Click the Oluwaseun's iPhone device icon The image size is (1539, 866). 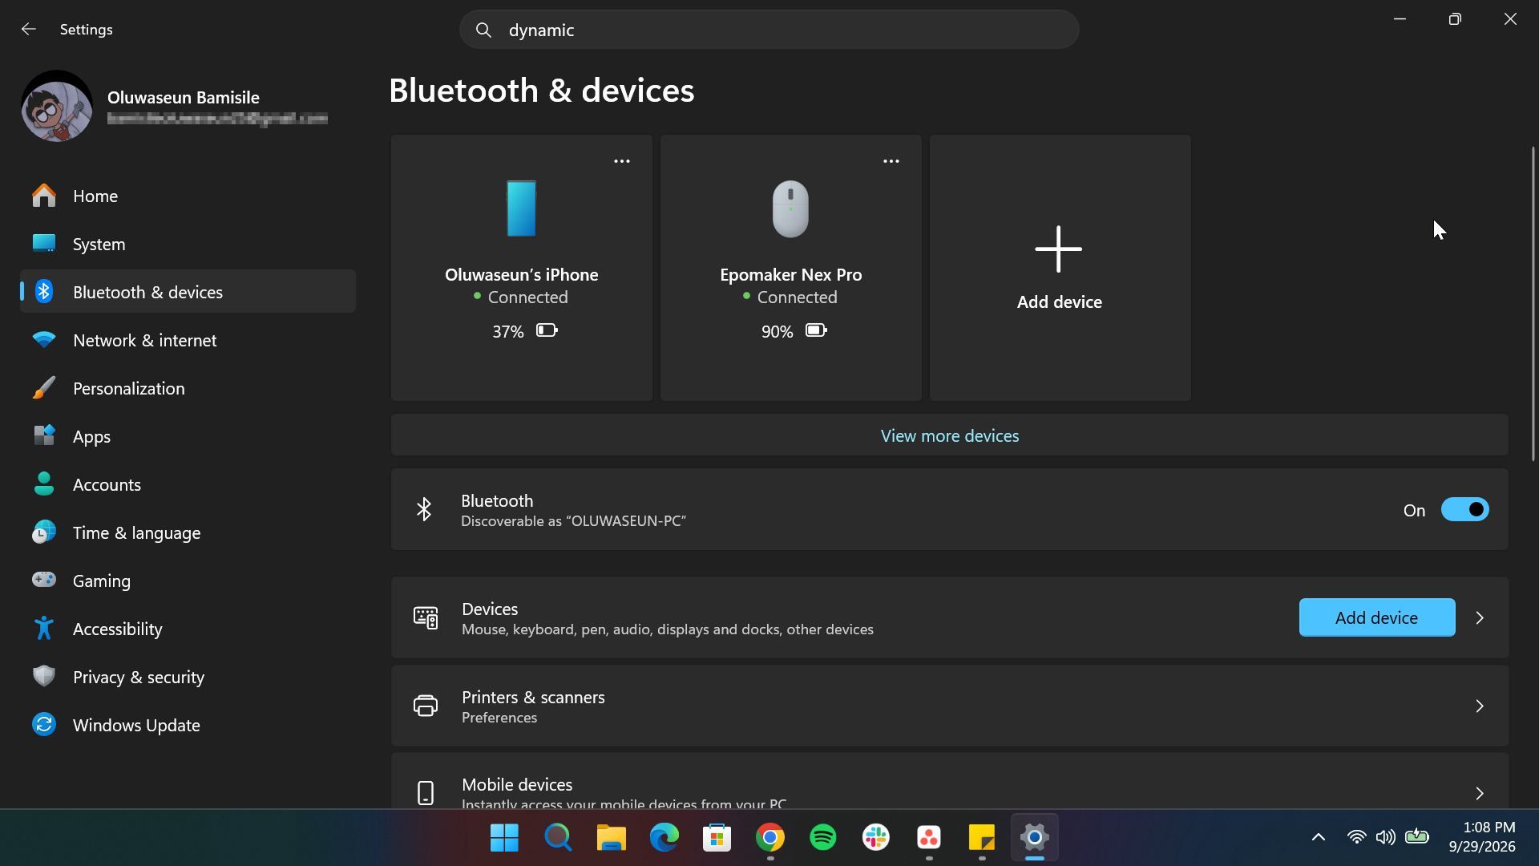[x=521, y=208]
